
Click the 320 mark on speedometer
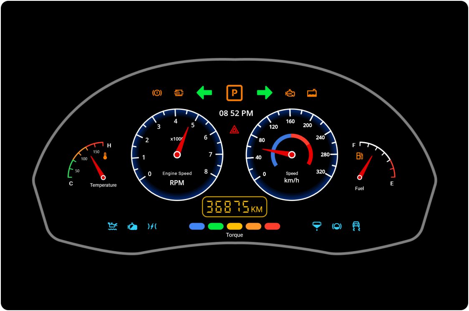[x=320, y=172]
